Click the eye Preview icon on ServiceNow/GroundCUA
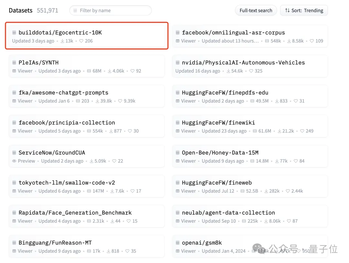Image resolution: width=349 pixels, height=263 pixels. [x=14, y=161]
